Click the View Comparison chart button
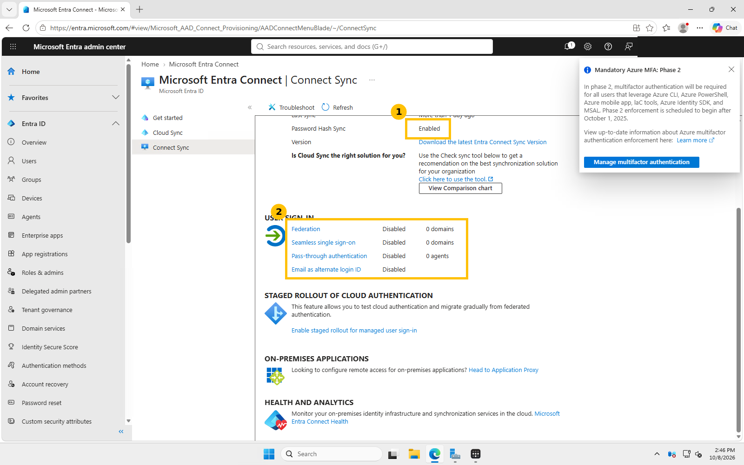The height and width of the screenshot is (465, 744). click(x=460, y=188)
